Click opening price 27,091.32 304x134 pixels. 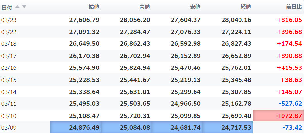point(84,32)
